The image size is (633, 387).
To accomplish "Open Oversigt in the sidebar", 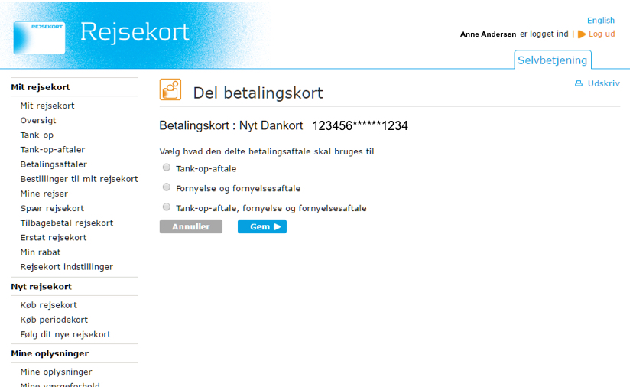I will coord(38,120).
